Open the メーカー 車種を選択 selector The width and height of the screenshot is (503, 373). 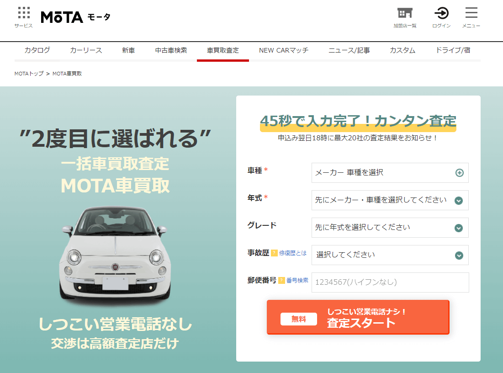pyautogui.click(x=390, y=173)
